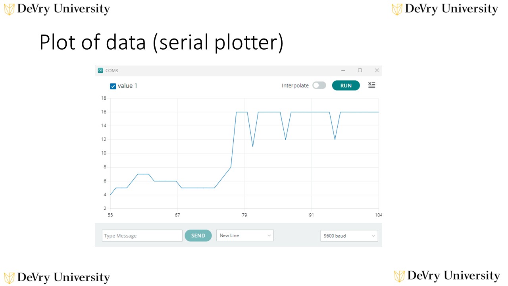
Task: Click the clear output lines icon
Action: click(371, 85)
